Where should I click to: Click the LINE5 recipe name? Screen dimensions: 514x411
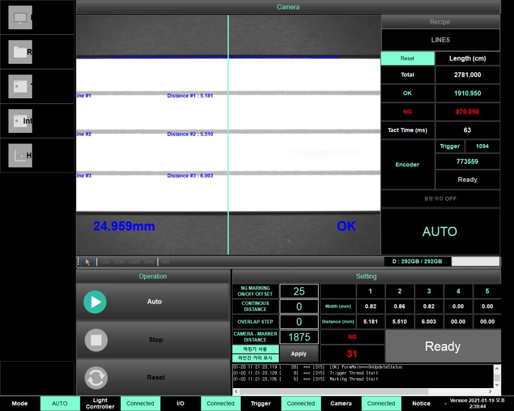tap(440, 40)
